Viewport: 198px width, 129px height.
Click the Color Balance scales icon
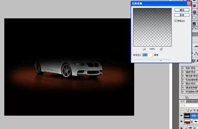196,54
